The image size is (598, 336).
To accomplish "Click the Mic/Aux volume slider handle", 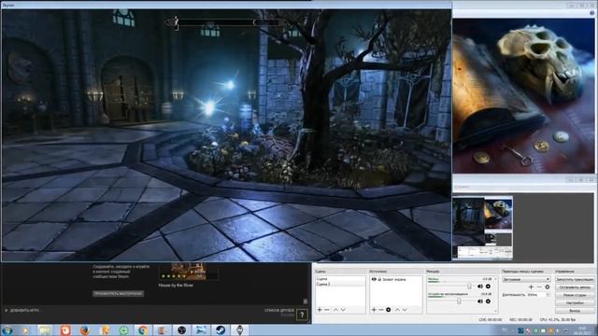I will point(469,287).
